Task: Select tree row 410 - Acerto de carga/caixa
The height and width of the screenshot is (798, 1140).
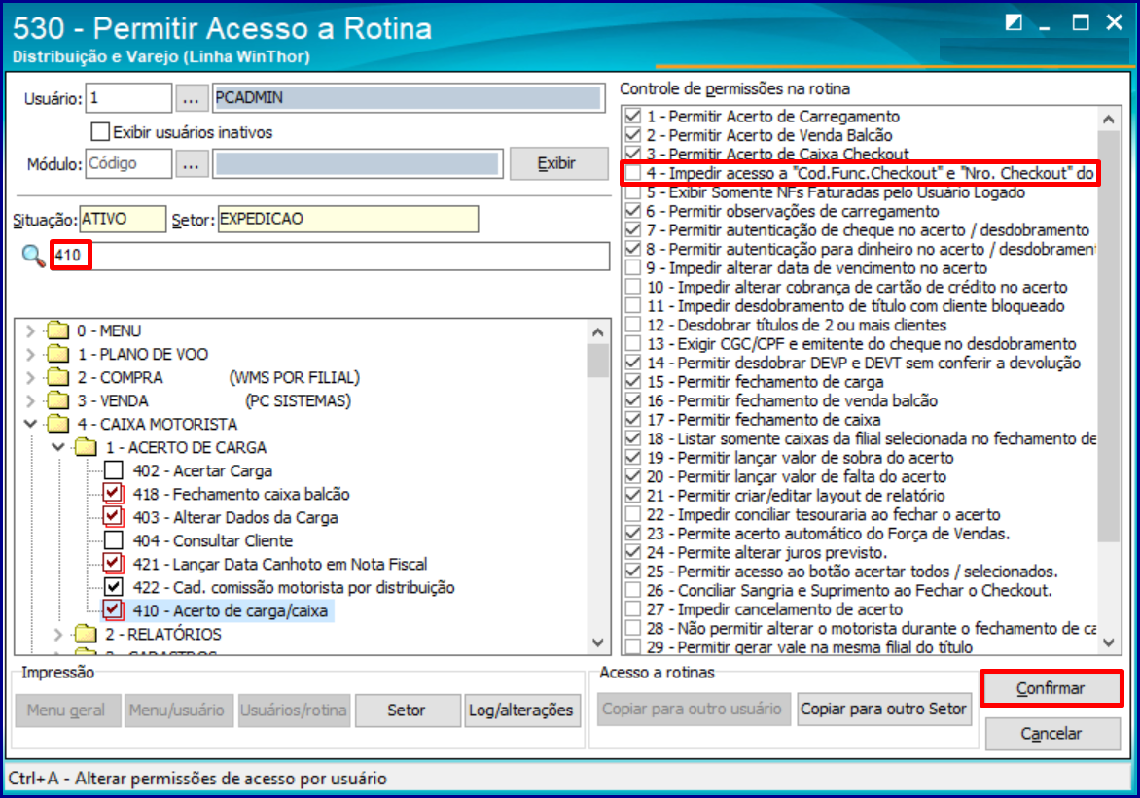Action: pyautogui.click(x=231, y=610)
